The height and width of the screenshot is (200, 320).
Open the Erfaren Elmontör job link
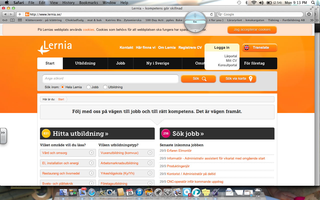[179, 151]
